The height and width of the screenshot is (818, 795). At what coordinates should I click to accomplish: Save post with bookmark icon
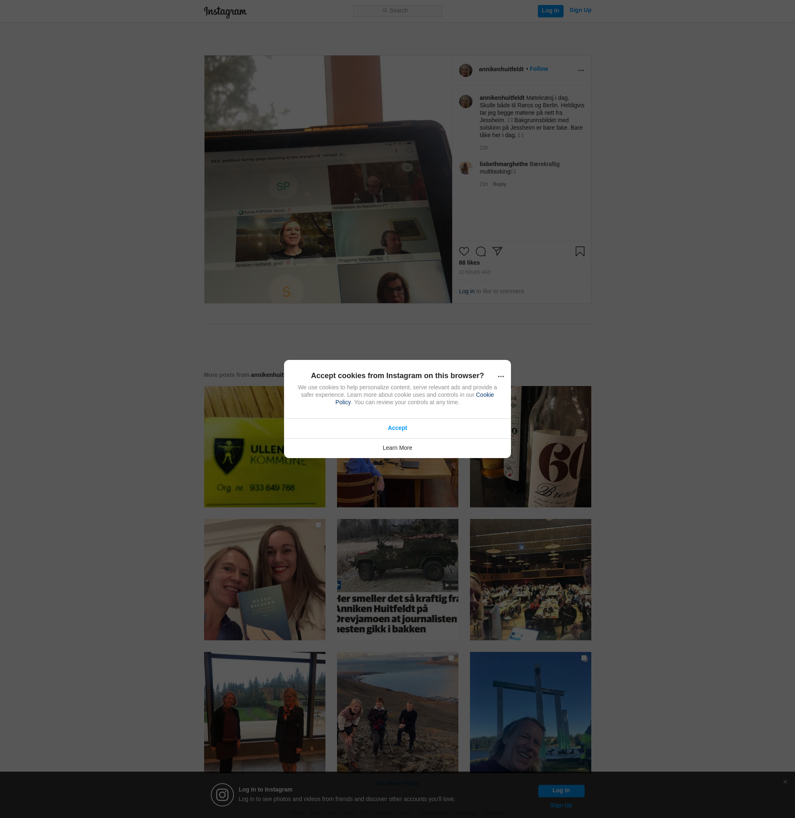click(x=580, y=251)
